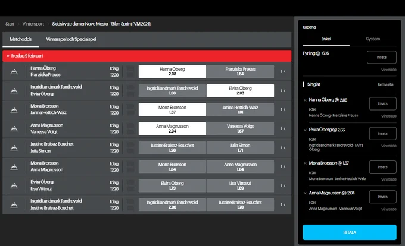Viewport: 405px width, 246px height.
Task: Select Elvira Öberg 1.79 odds
Action: [x=172, y=185]
